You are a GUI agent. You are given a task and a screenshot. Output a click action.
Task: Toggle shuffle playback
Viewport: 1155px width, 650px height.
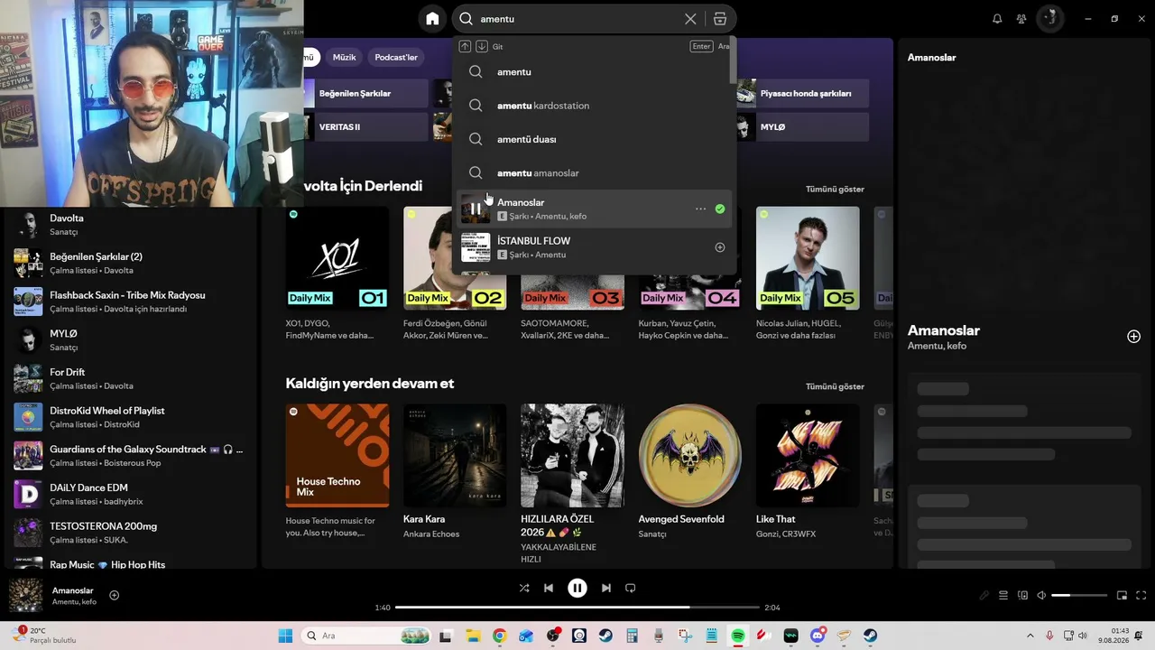pos(524,588)
